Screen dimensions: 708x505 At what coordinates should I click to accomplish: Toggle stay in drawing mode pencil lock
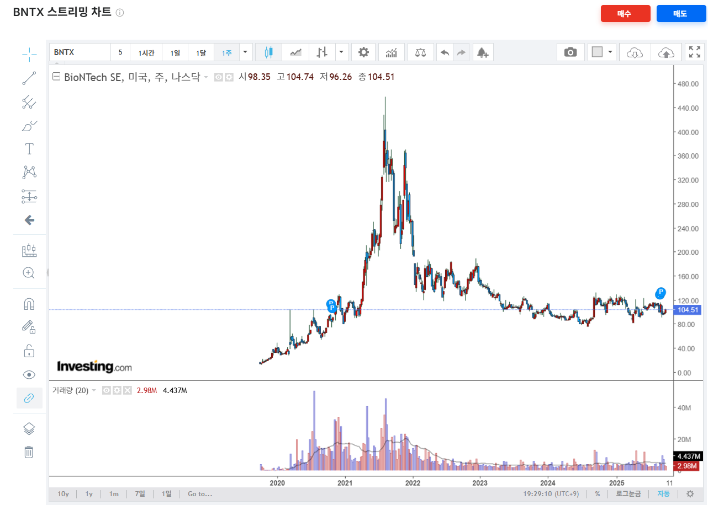point(29,327)
